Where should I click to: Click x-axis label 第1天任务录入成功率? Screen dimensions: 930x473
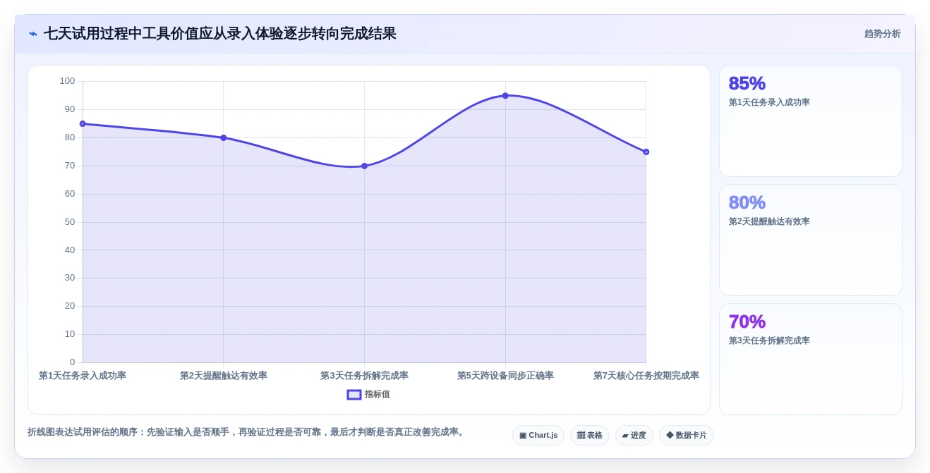pyautogui.click(x=83, y=376)
